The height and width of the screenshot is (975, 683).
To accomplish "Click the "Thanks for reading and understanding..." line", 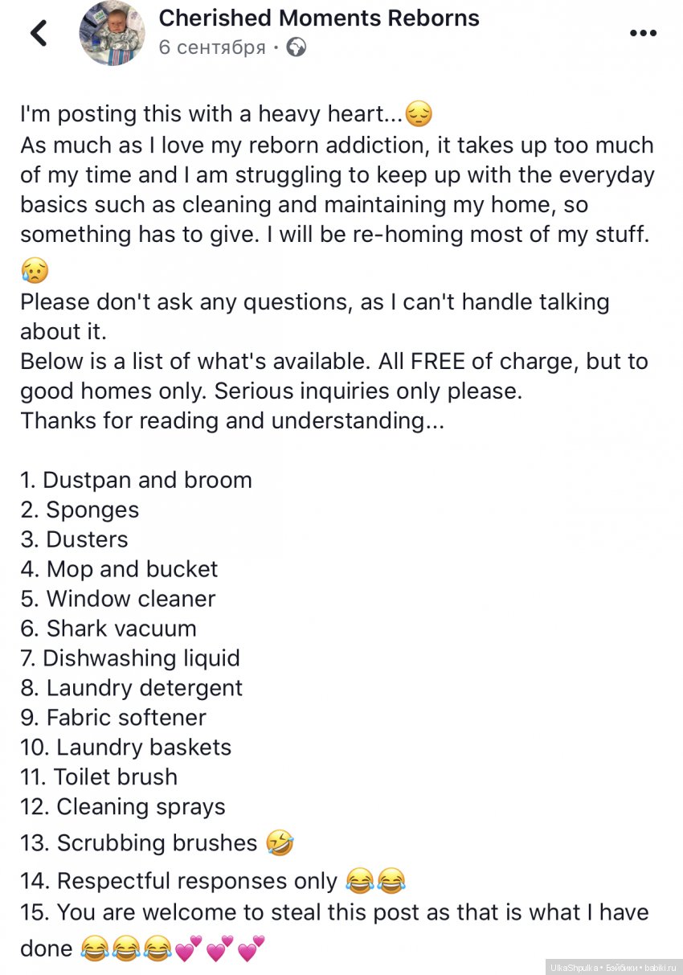I will tap(232, 420).
